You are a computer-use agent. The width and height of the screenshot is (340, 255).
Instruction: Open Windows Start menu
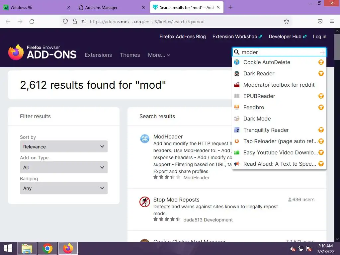pos(8,248)
